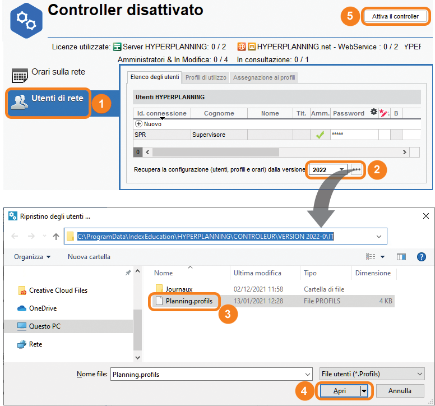Click the plus icon next to Nuovo
Screen dimensions: 435x406
click(138, 124)
